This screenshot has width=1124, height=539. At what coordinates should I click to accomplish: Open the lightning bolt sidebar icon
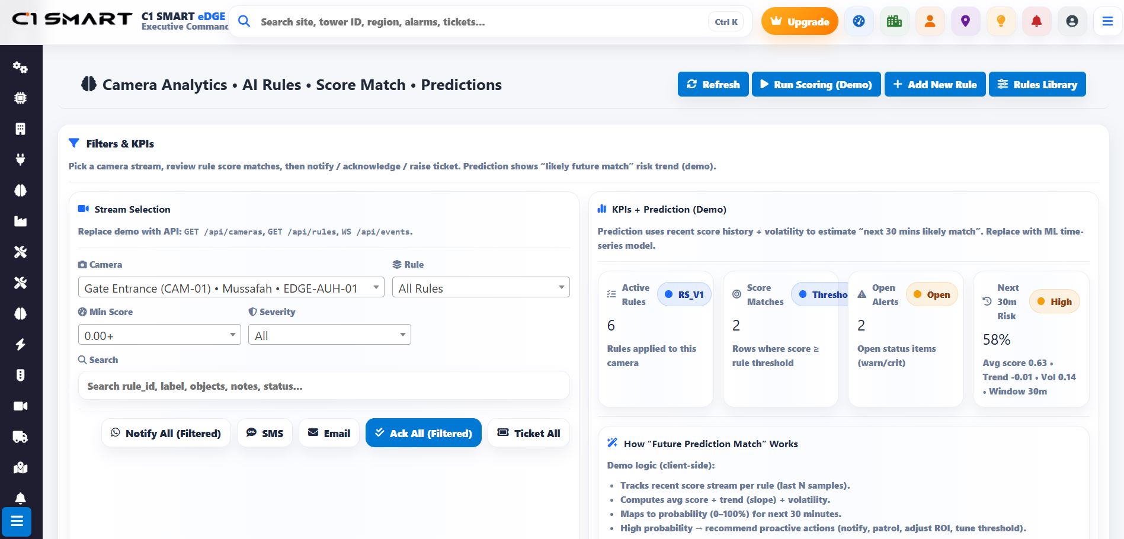tap(20, 345)
